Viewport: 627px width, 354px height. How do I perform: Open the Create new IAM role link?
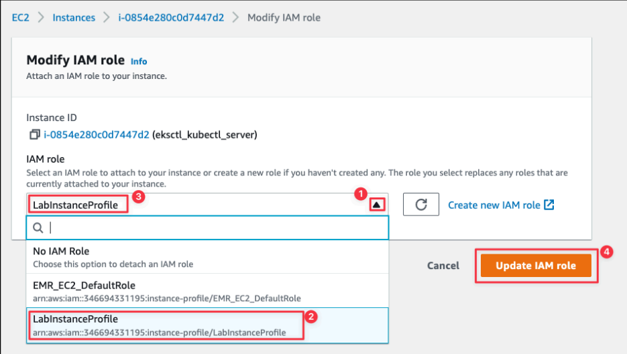[x=501, y=205]
